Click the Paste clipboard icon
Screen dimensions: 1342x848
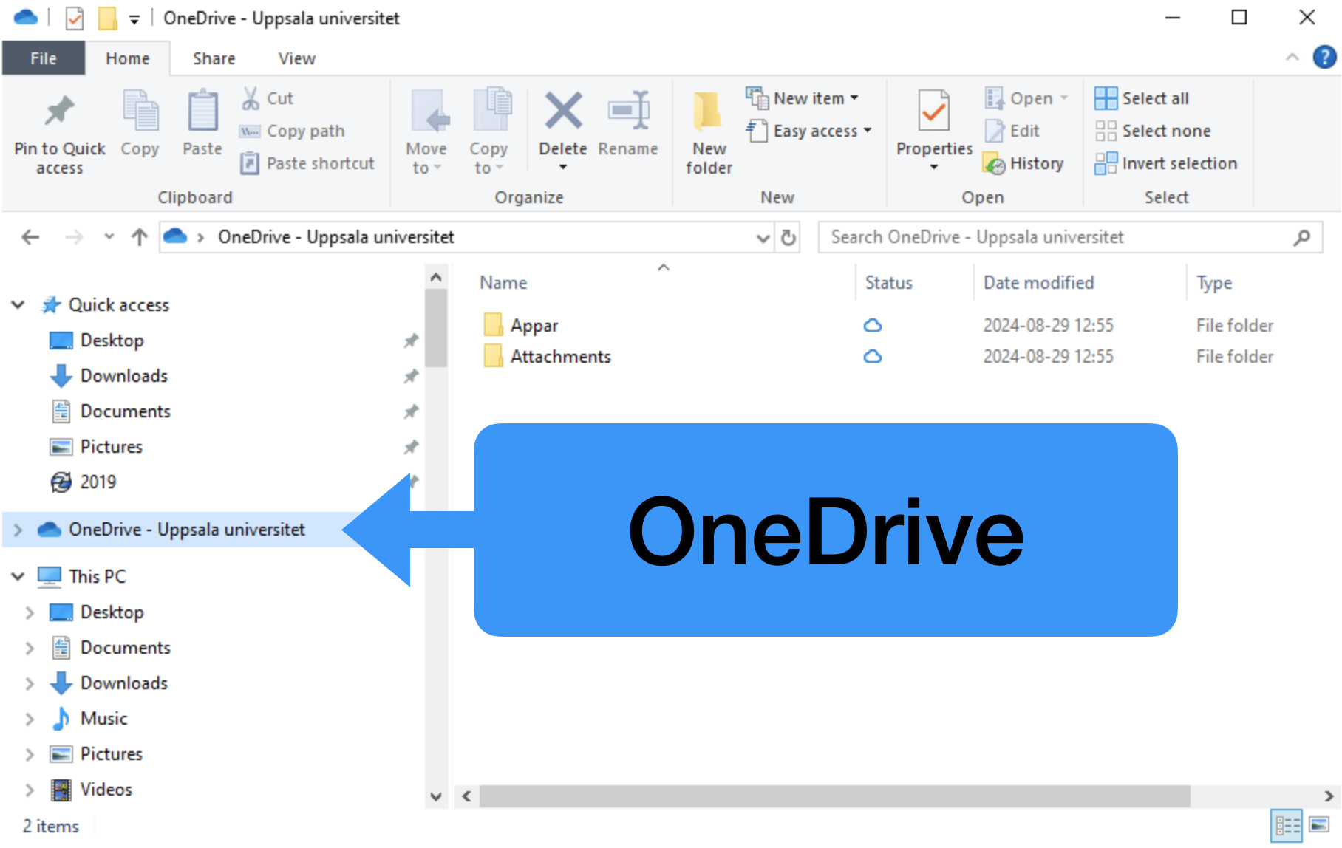[x=202, y=111]
